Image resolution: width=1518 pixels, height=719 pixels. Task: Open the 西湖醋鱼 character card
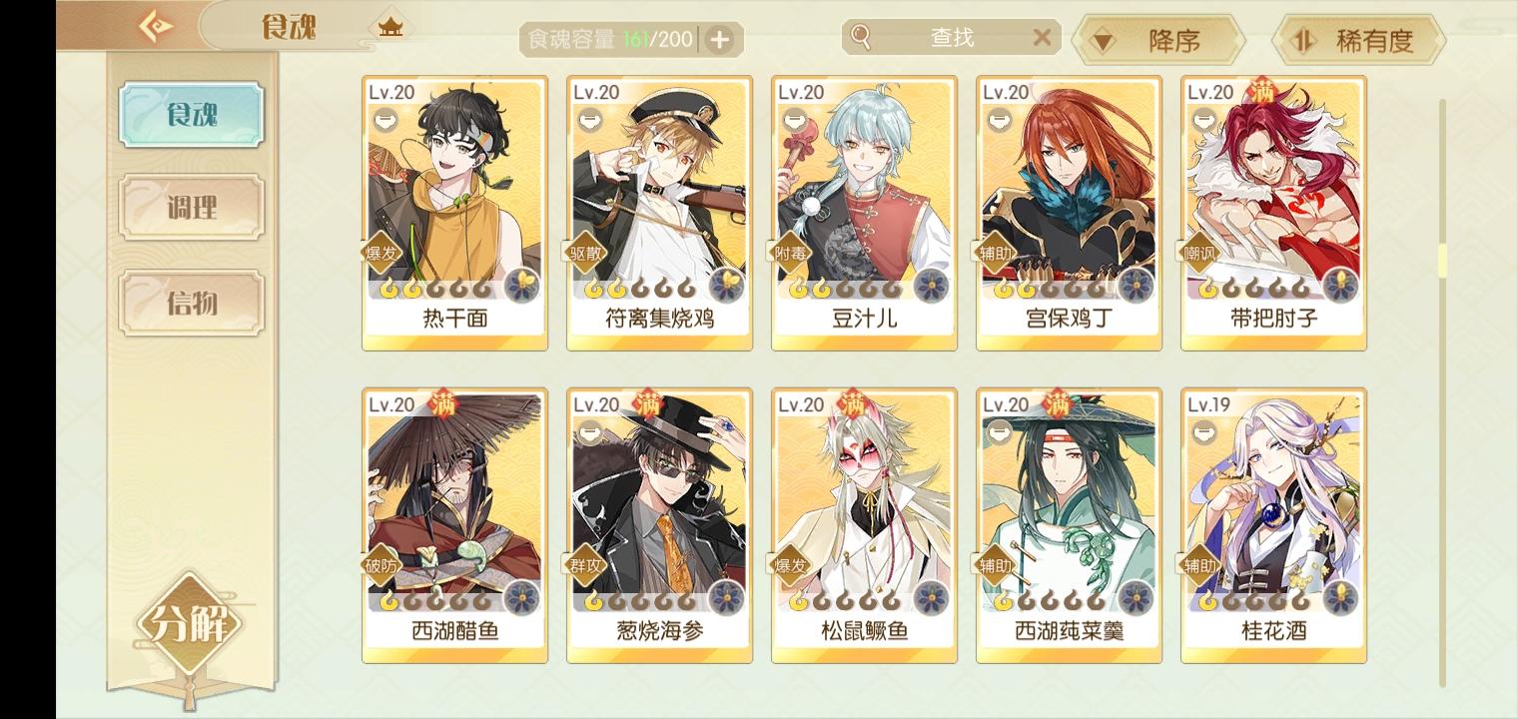[x=454, y=525]
